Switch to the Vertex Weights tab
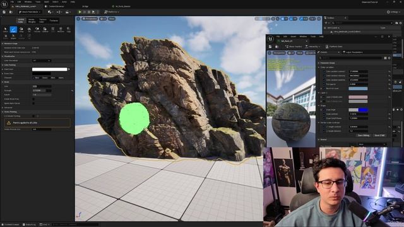404x227 pixels. (32, 21)
